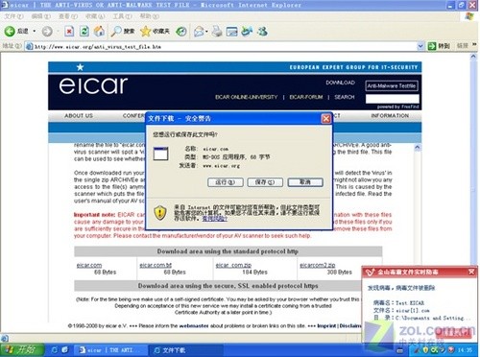Click the 取消 Cancel button
The image size is (480, 357).
(305, 182)
